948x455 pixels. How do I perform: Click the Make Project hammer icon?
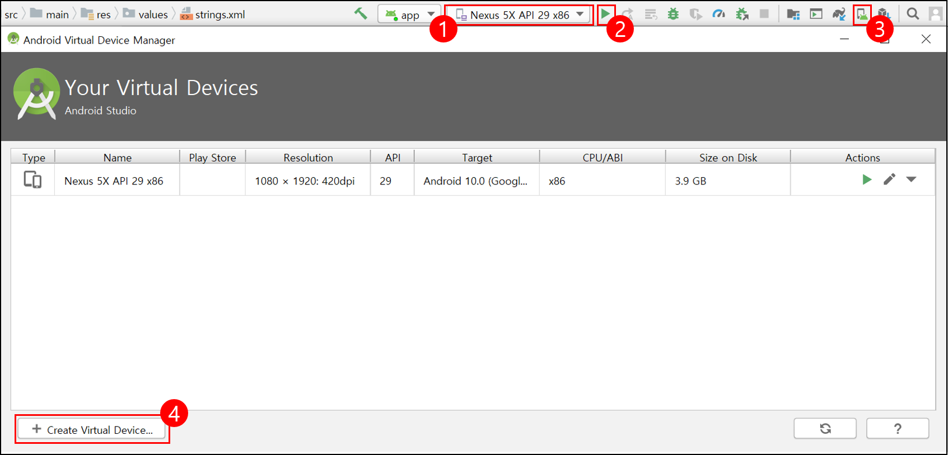click(x=361, y=13)
